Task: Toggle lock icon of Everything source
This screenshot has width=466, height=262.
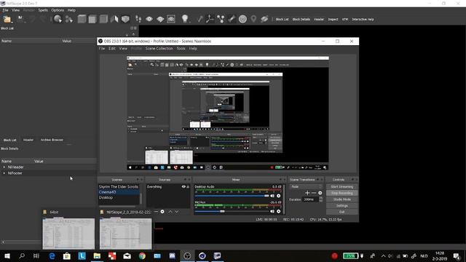Action: pyautogui.click(x=188, y=187)
